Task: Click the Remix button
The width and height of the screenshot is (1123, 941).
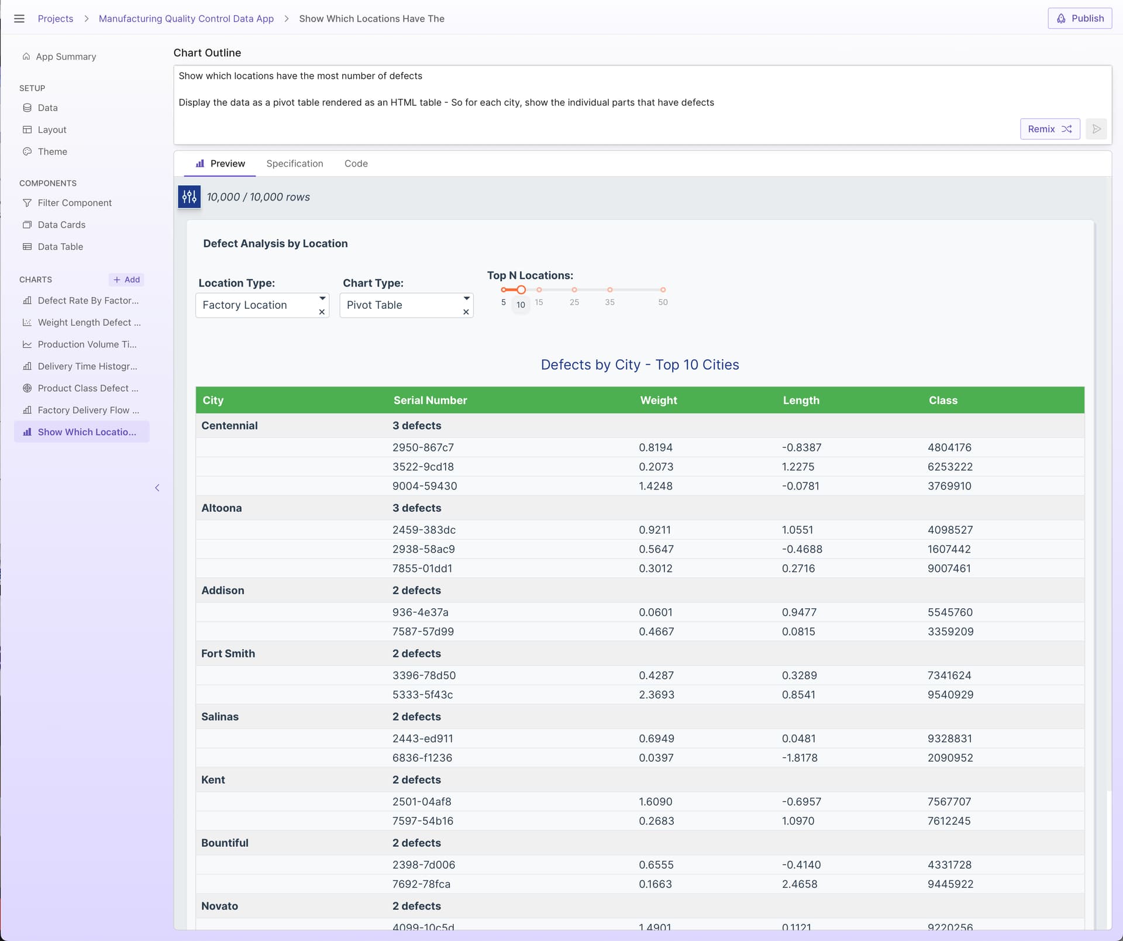Action: (1049, 129)
